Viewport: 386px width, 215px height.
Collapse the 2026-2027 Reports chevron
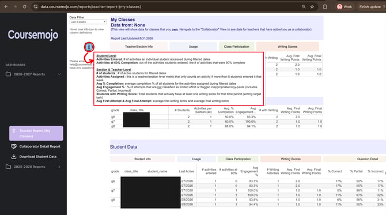[59, 74]
